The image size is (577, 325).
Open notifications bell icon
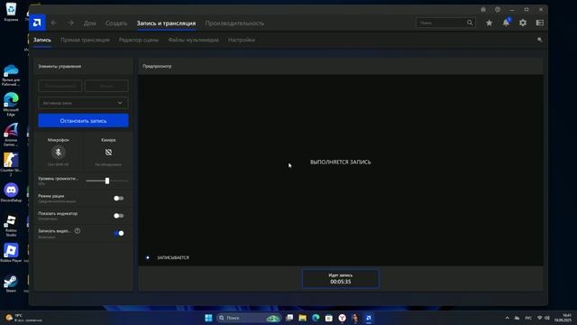coord(506,23)
